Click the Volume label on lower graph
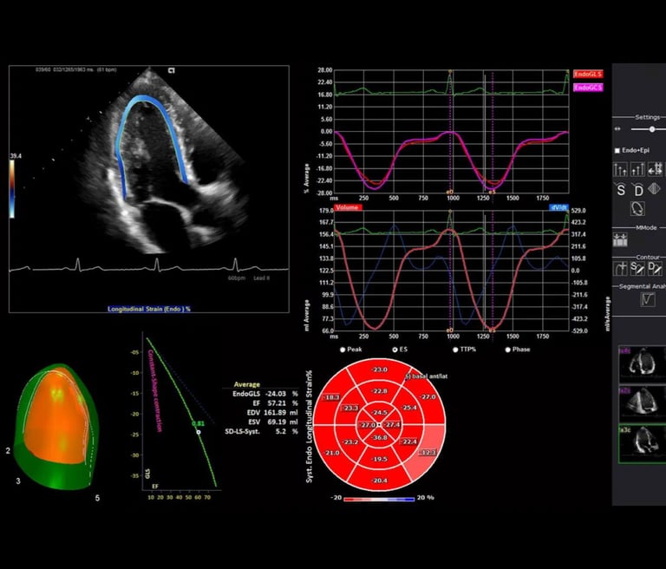This screenshot has width=666, height=569. coord(348,207)
